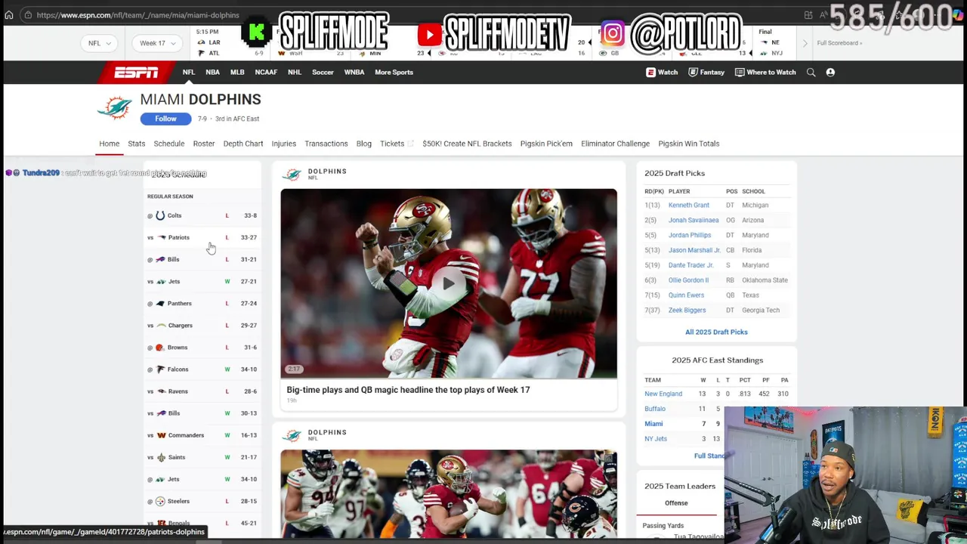The width and height of the screenshot is (967, 544).
Task: Open Eliminator Challenge tab
Action: pyautogui.click(x=615, y=144)
